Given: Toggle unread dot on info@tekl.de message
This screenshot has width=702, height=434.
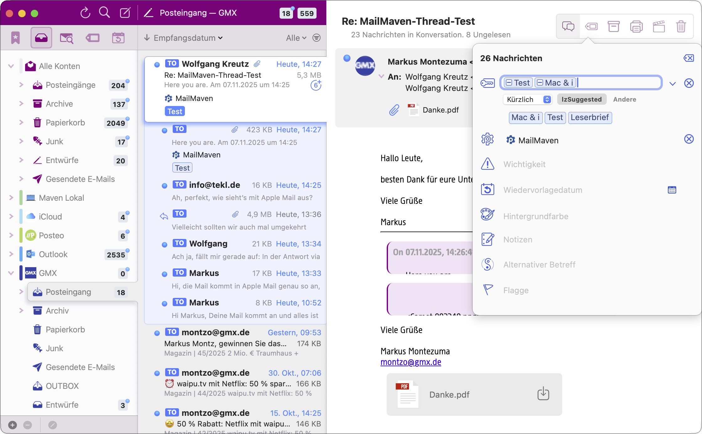Looking at the screenshot, I should (x=164, y=186).
